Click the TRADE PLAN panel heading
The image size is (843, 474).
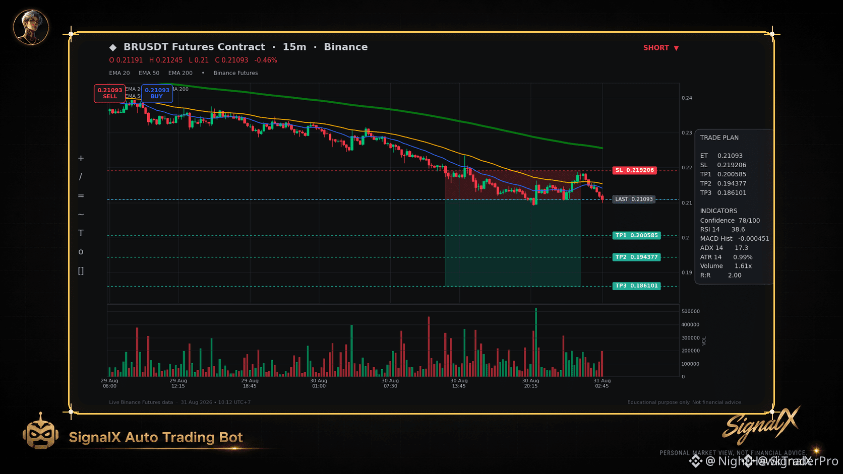[x=719, y=138]
